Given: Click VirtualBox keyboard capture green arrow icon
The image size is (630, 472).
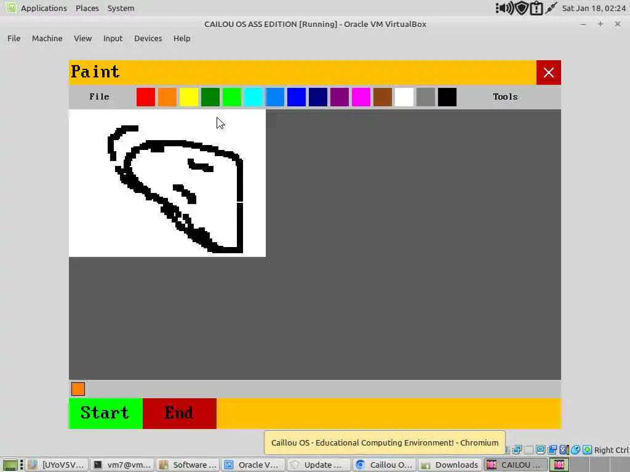Looking at the screenshot, I should [x=587, y=449].
